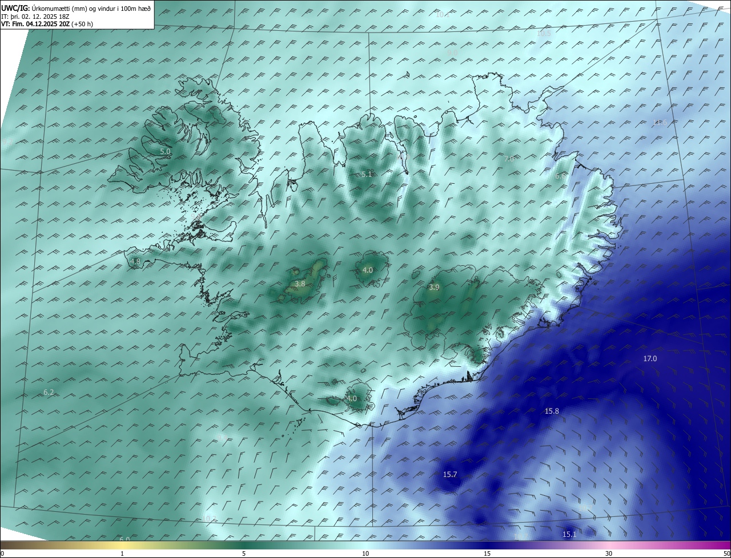Click the color scale label 0
The image size is (731, 558).
pos(2,553)
